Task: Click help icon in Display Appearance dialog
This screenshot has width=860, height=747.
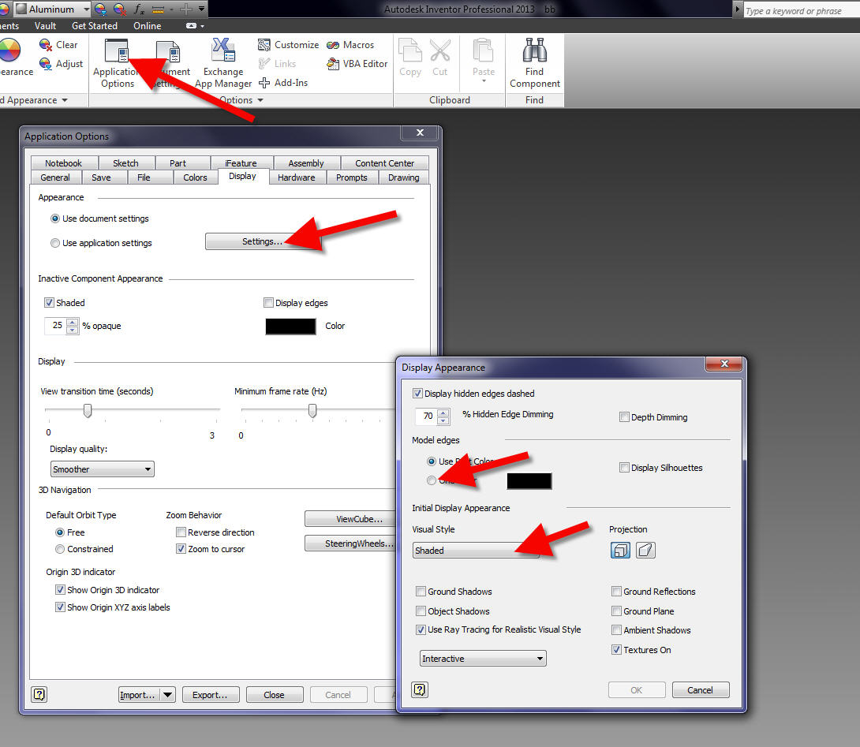Action: point(420,689)
